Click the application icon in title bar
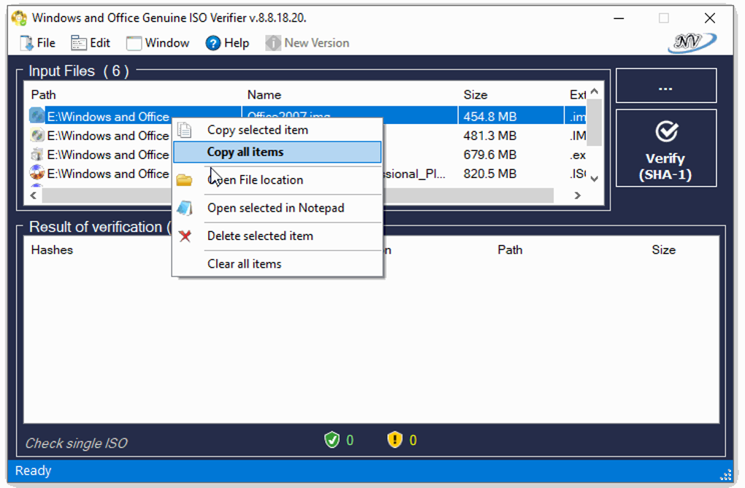The image size is (745, 488). click(19, 18)
